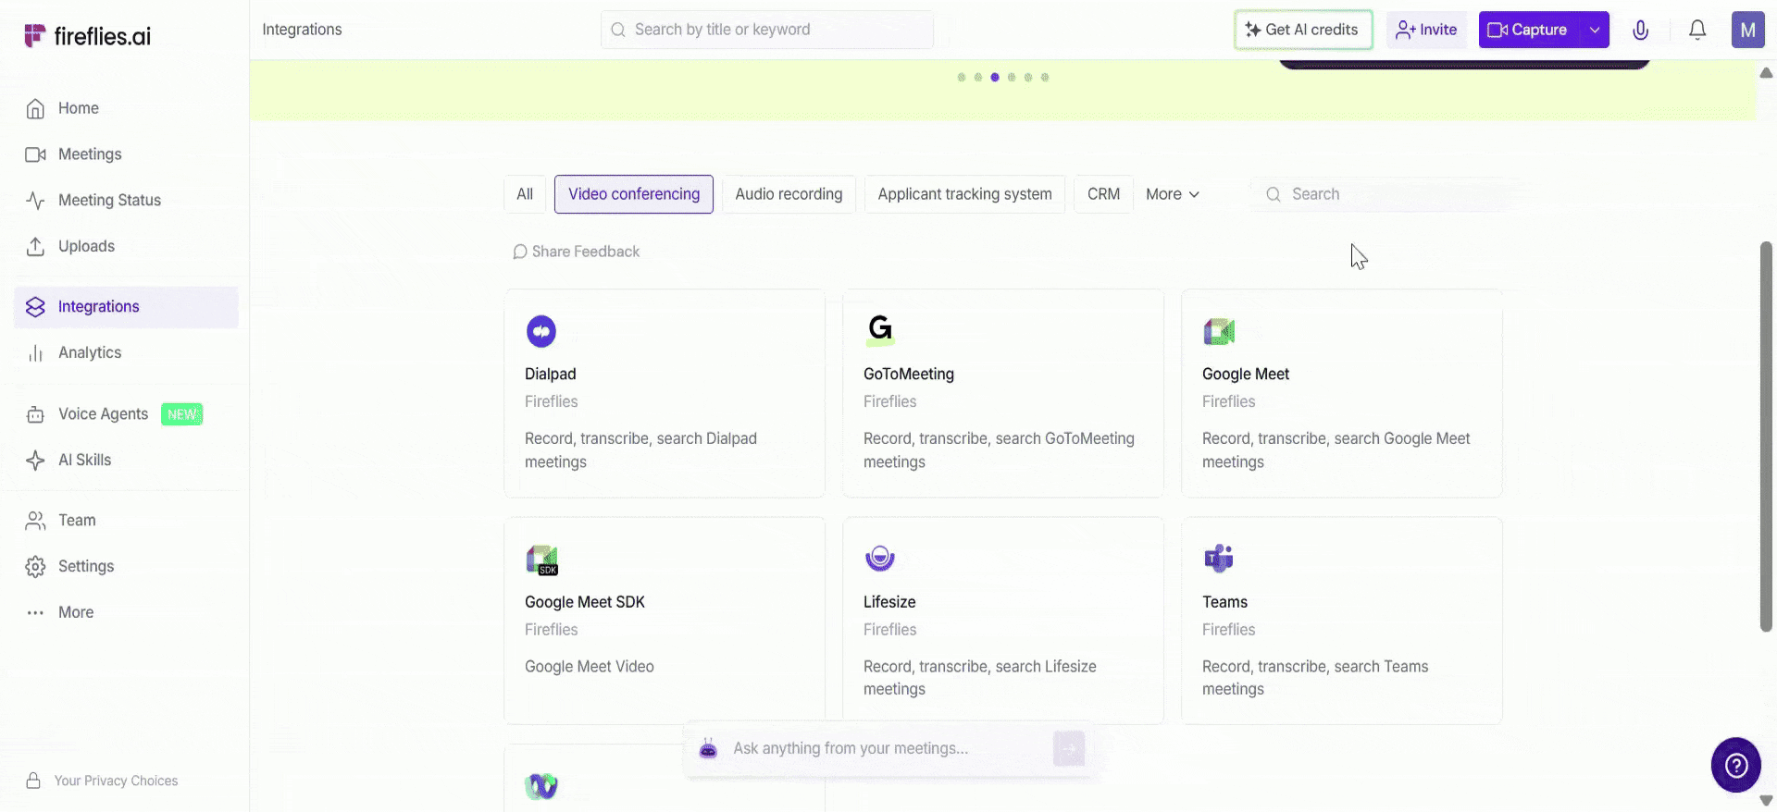
Task: Open the Google Meet integration icon
Action: click(x=1219, y=331)
